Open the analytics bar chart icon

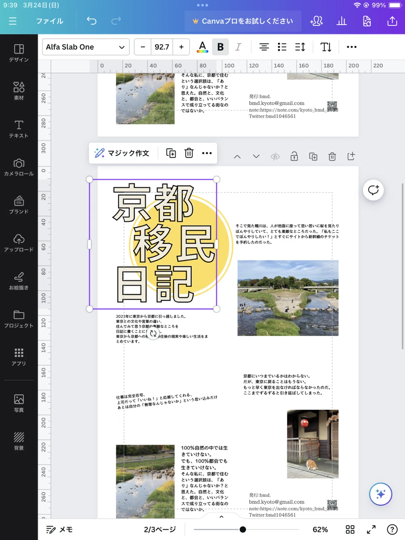(x=342, y=21)
